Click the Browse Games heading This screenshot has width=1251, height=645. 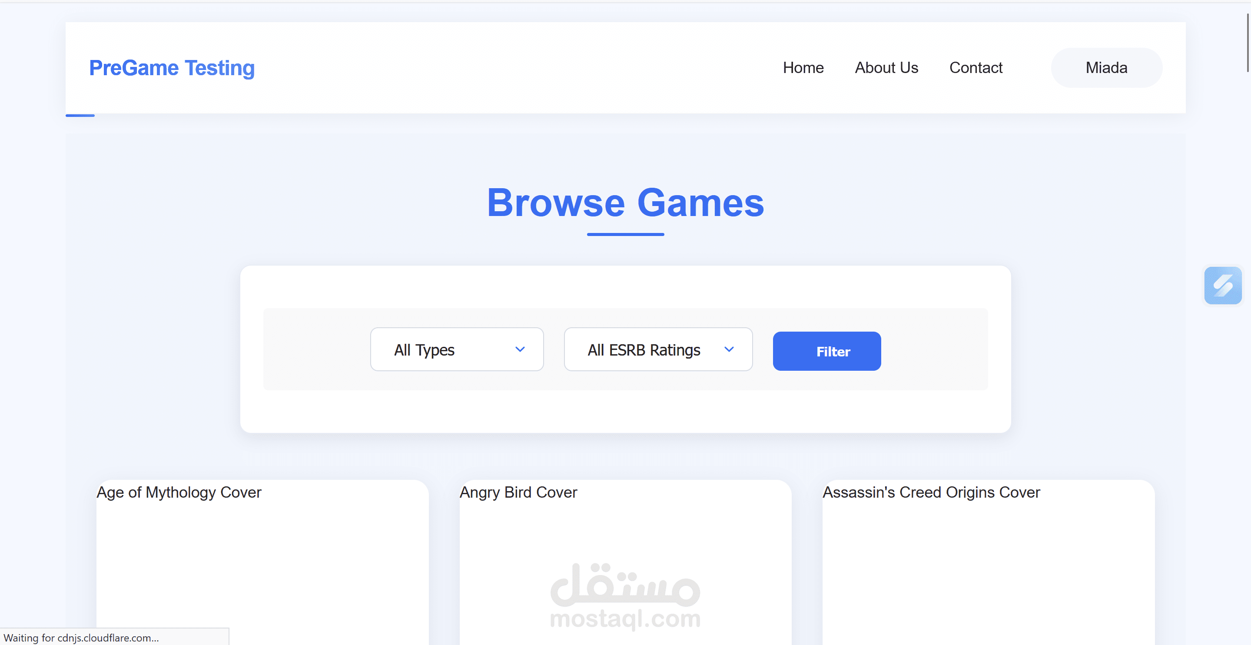click(626, 203)
